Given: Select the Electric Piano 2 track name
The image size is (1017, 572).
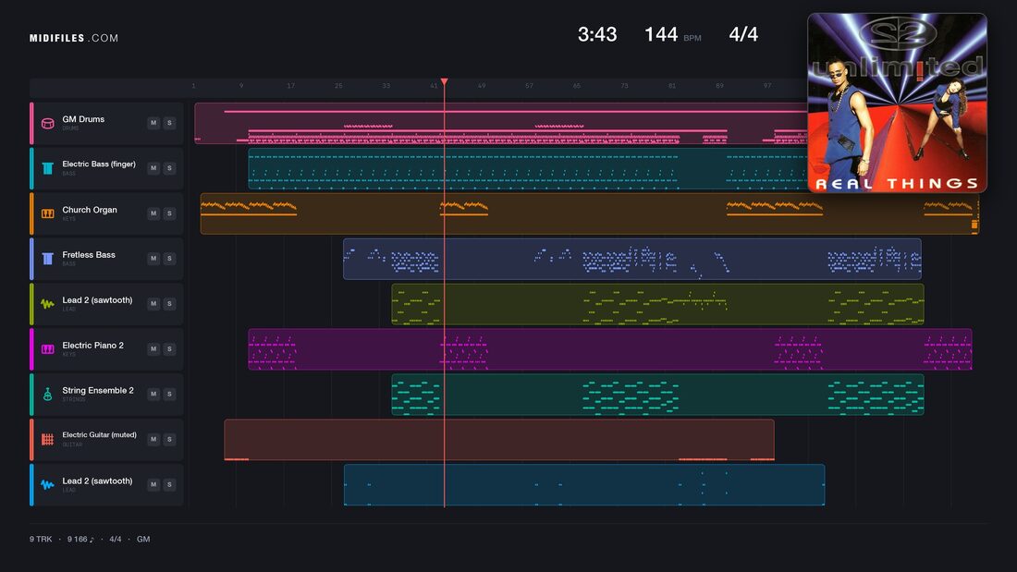Looking at the screenshot, I should click(92, 345).
